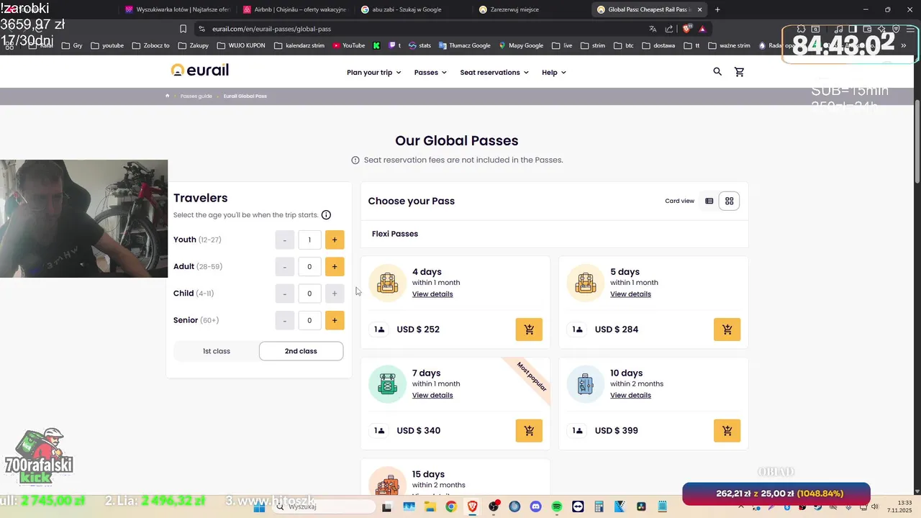Add the 10 days pass to cart
This screenshot has height=518, width=921.
[727, 431]
